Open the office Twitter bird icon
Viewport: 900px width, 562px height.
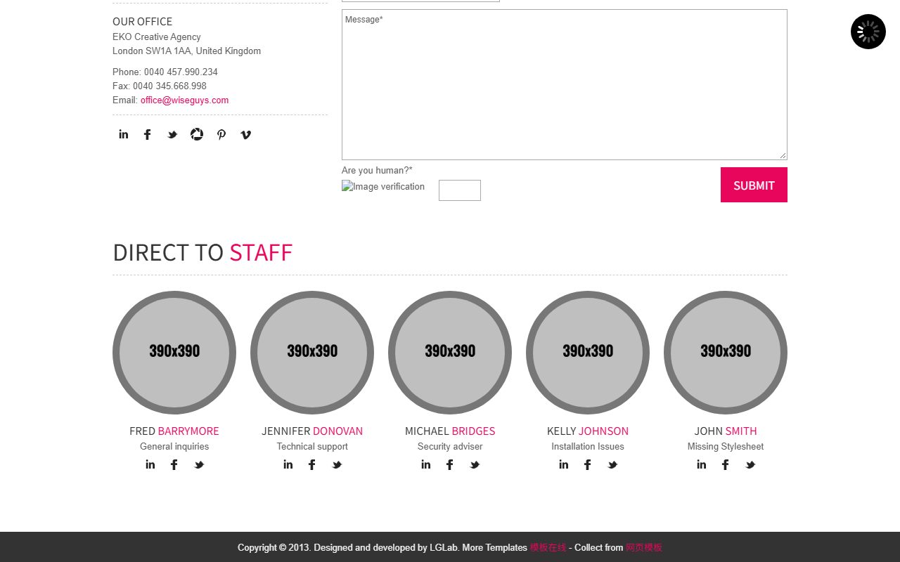click(x=172, y=134)
